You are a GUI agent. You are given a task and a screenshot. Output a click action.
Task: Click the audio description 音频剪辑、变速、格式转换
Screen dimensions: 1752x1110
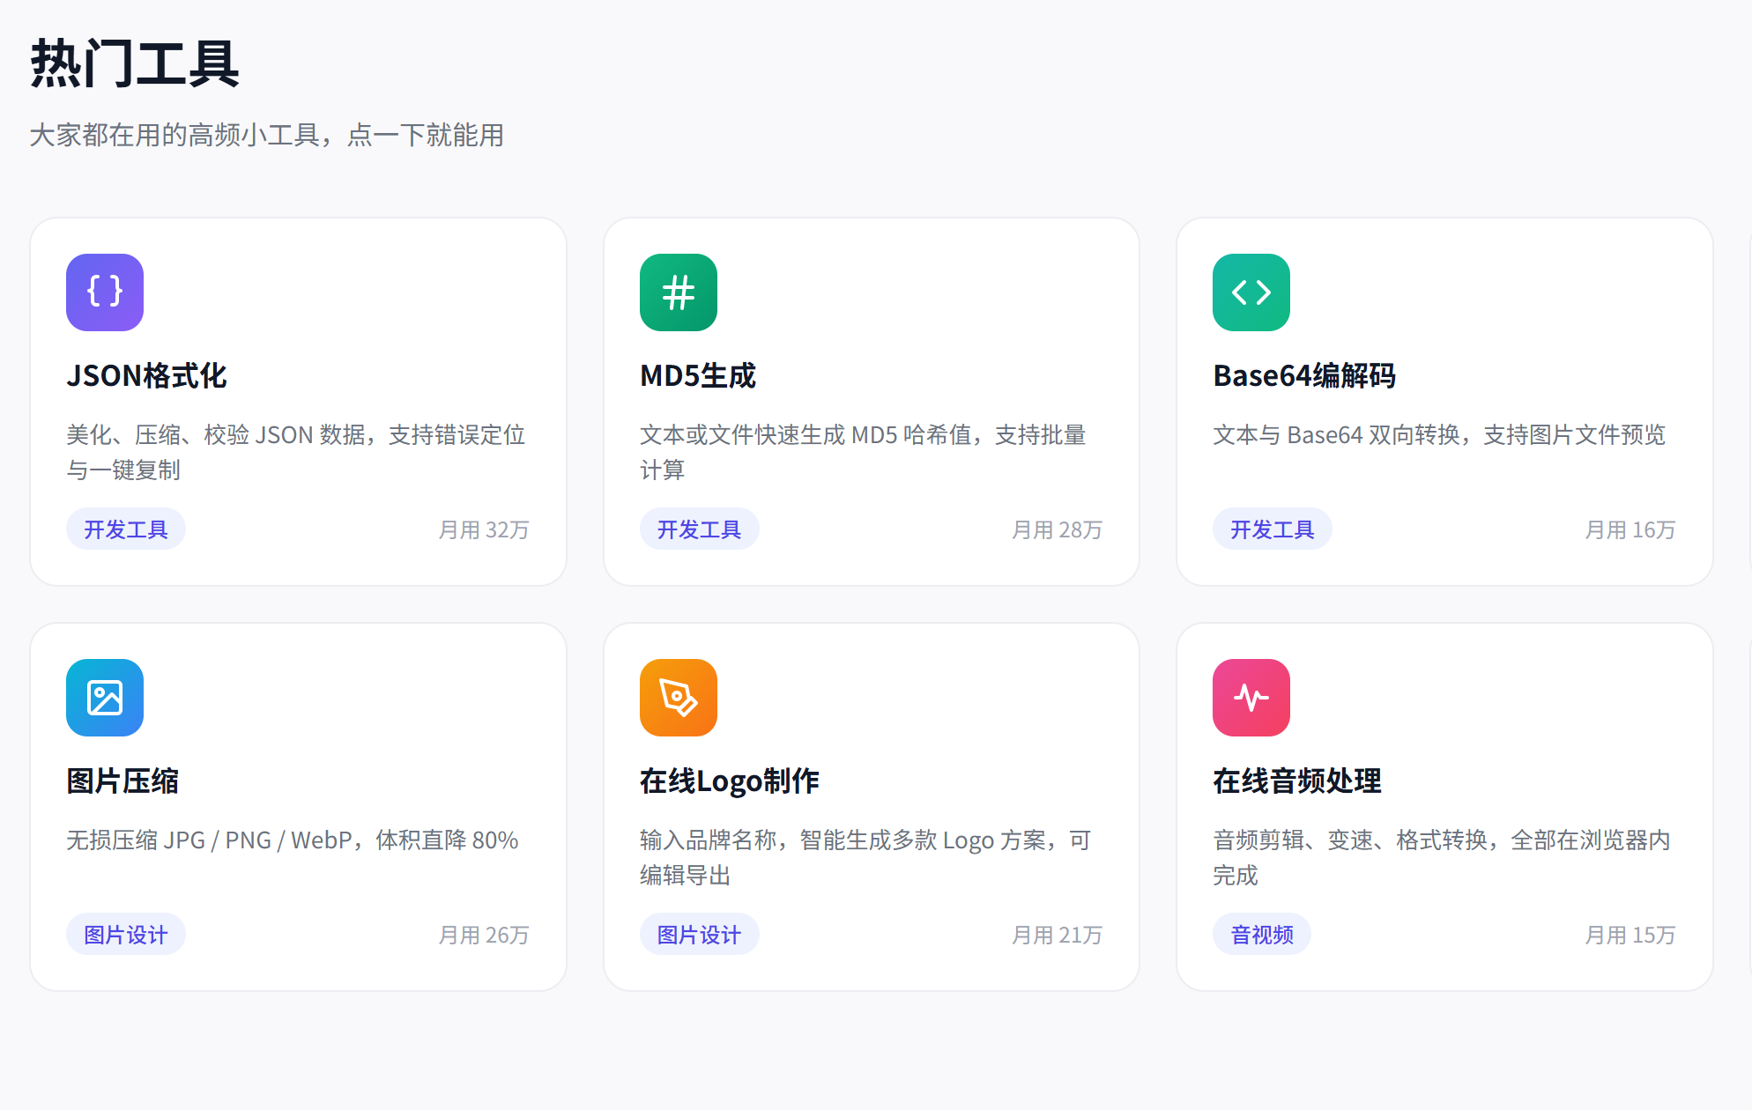coord(1442,858)
